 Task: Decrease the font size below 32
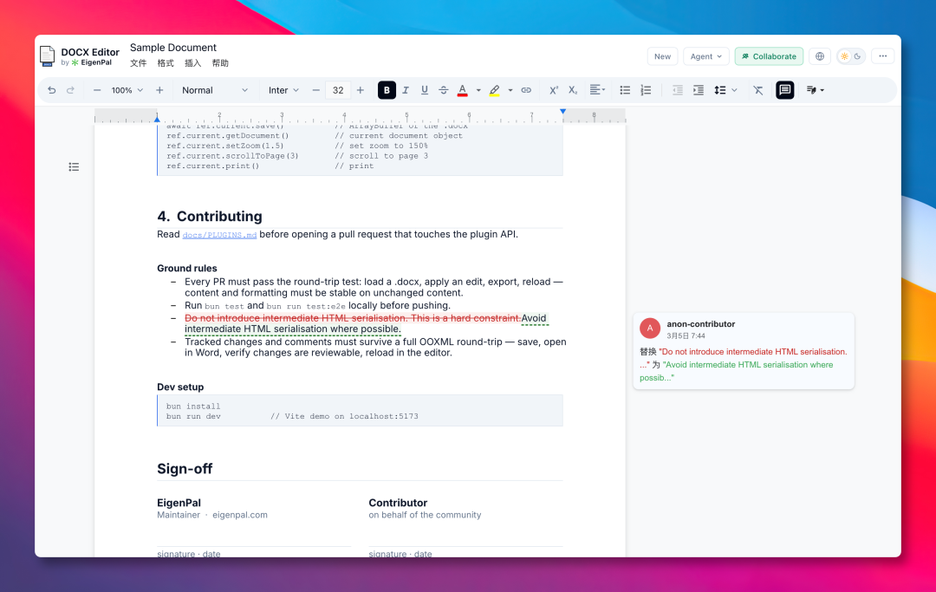315,90
